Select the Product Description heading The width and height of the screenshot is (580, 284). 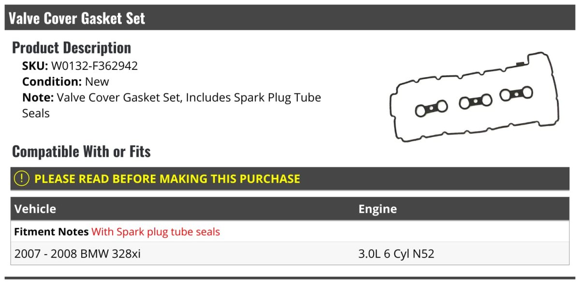pyautogui.click(x=72, y=48)
